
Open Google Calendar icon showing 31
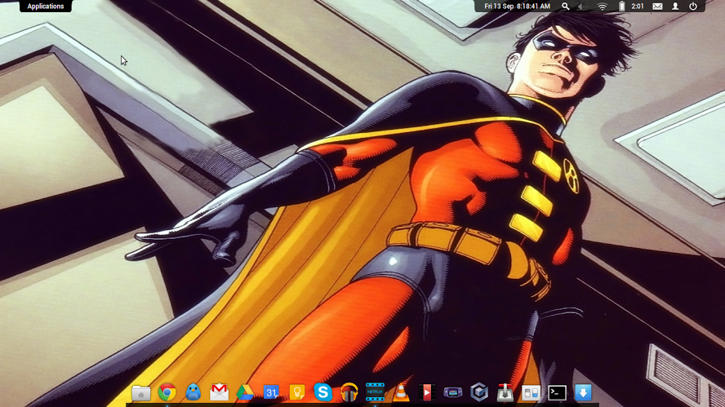tap(271, 392)
